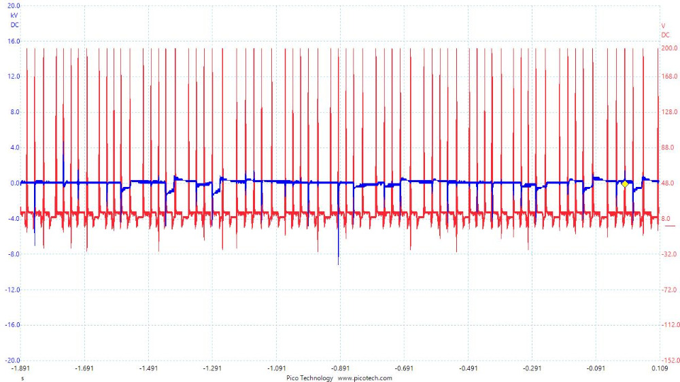Click the -152.0 value on red axis
This screenshot has width=680, height=382.
click(x=670, y=360)
